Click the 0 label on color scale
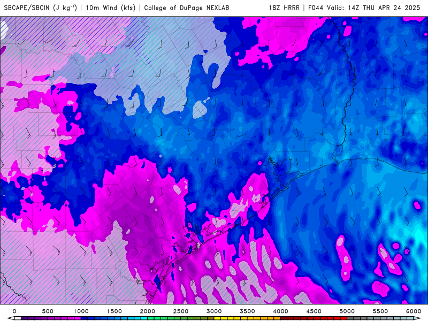The width and height of the screenshot is (428, 321). 14,311
